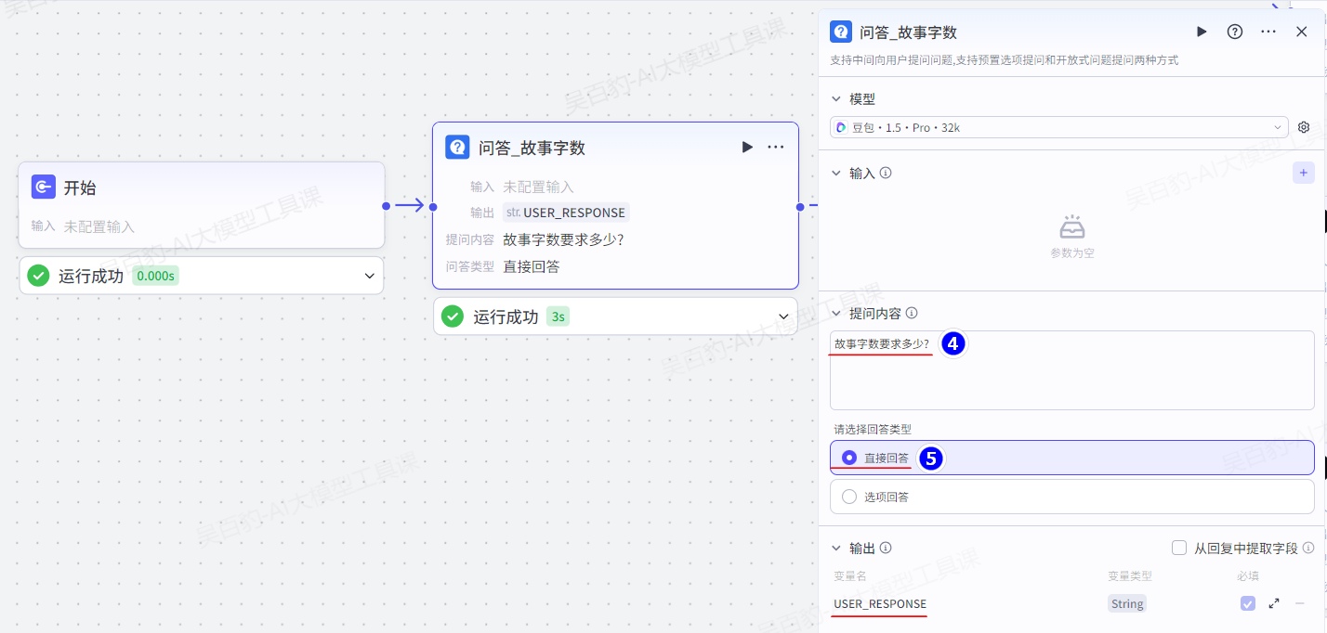
Task: Expand the USER_RESPONSE output variable editor
Action: [x=1274, y=603]
